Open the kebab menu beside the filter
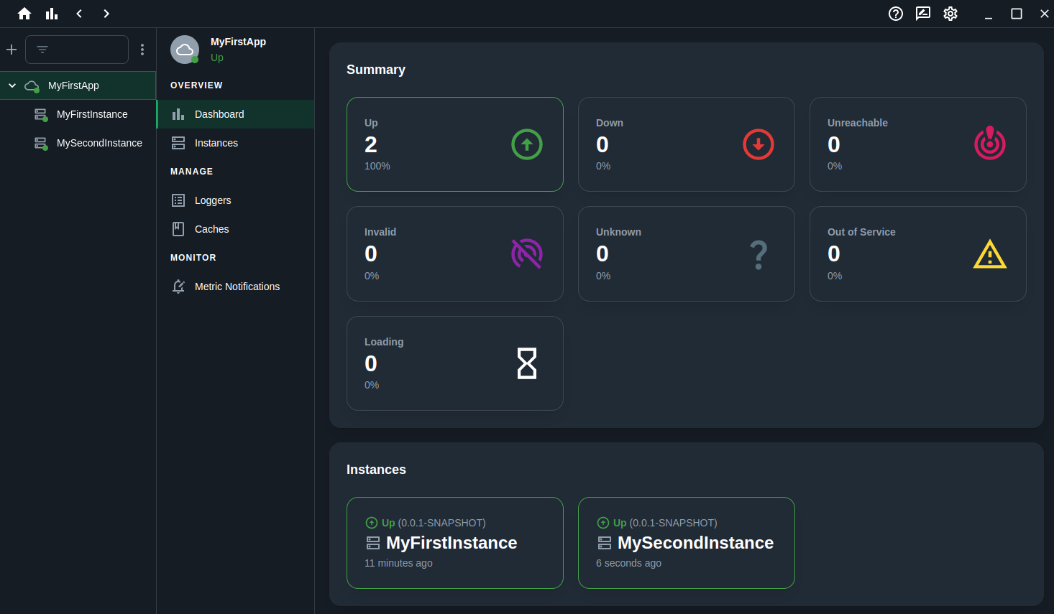1054x614 pixels. 142,49
